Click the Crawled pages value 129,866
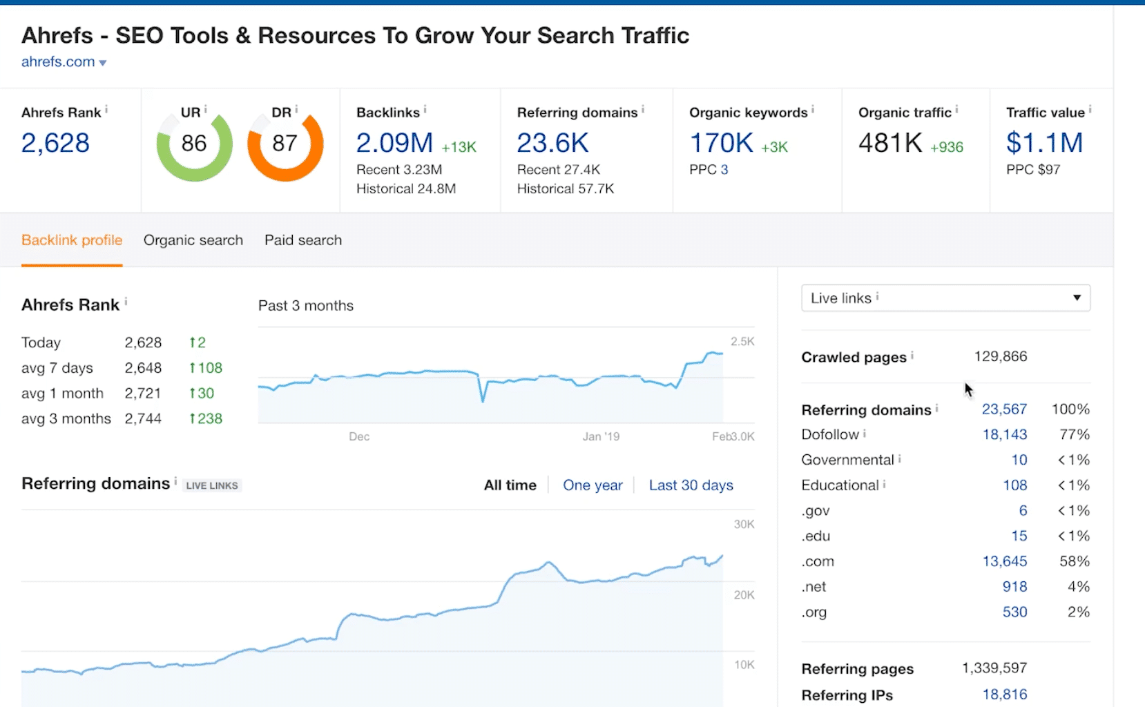This screenshot has width=1145, height=707. click(x=1001, y=356)
